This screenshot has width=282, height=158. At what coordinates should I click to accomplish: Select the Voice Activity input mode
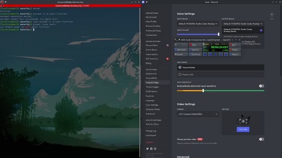tap(220, 67)
